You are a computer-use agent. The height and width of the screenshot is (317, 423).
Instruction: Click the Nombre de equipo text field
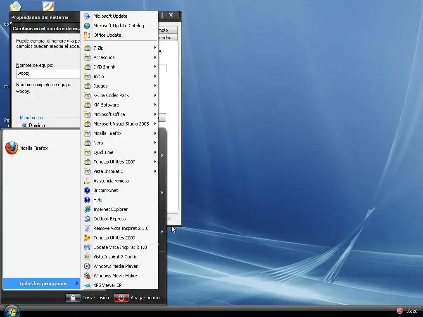[x=48, y=73]
